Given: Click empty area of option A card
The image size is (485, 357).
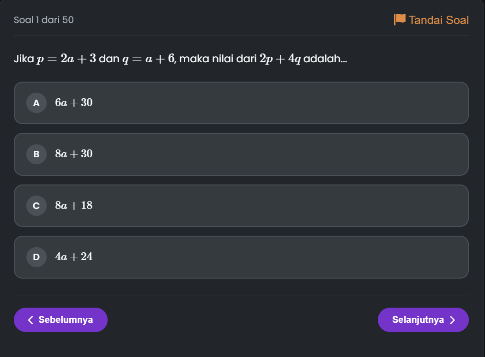Looking at the screenshot, I should (x=279, y=103).
